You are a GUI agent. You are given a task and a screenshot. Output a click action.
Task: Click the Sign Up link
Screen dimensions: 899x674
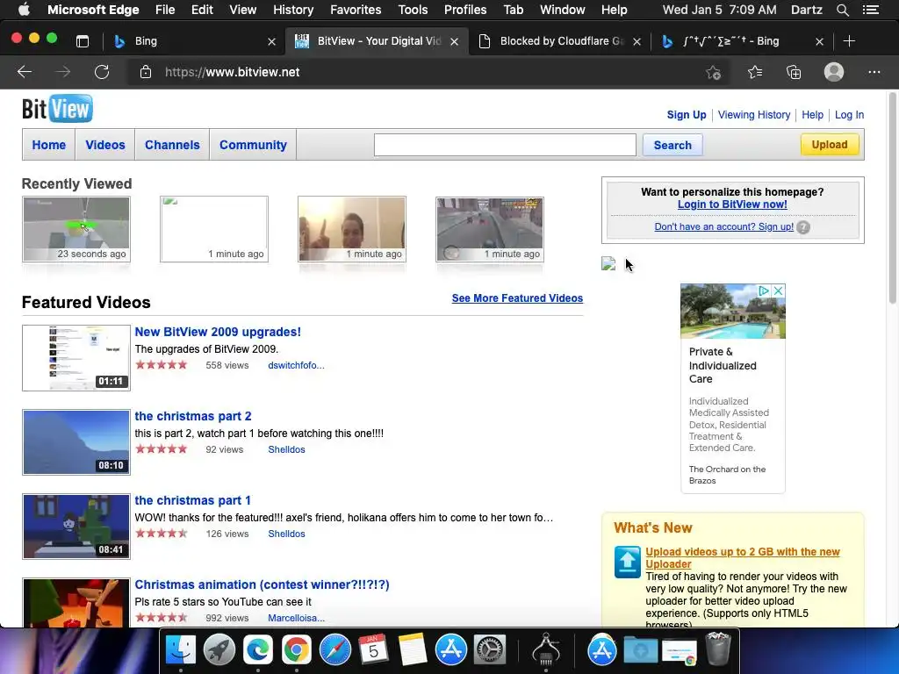pyautogui.click(x=687, y=115)
